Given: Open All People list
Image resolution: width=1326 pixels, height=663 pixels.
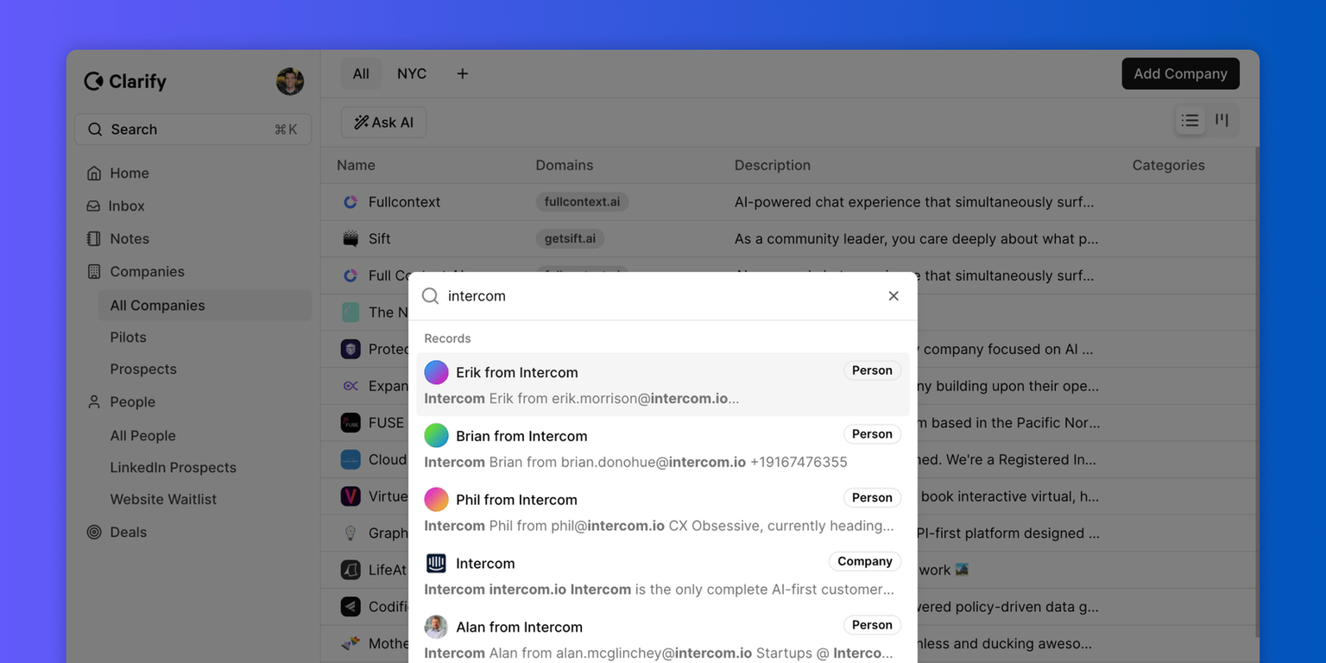Looking at the screenshot, I should point(142,436).
